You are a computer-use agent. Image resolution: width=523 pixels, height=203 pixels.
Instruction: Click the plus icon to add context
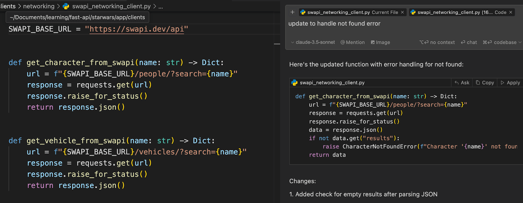[292, 12]
